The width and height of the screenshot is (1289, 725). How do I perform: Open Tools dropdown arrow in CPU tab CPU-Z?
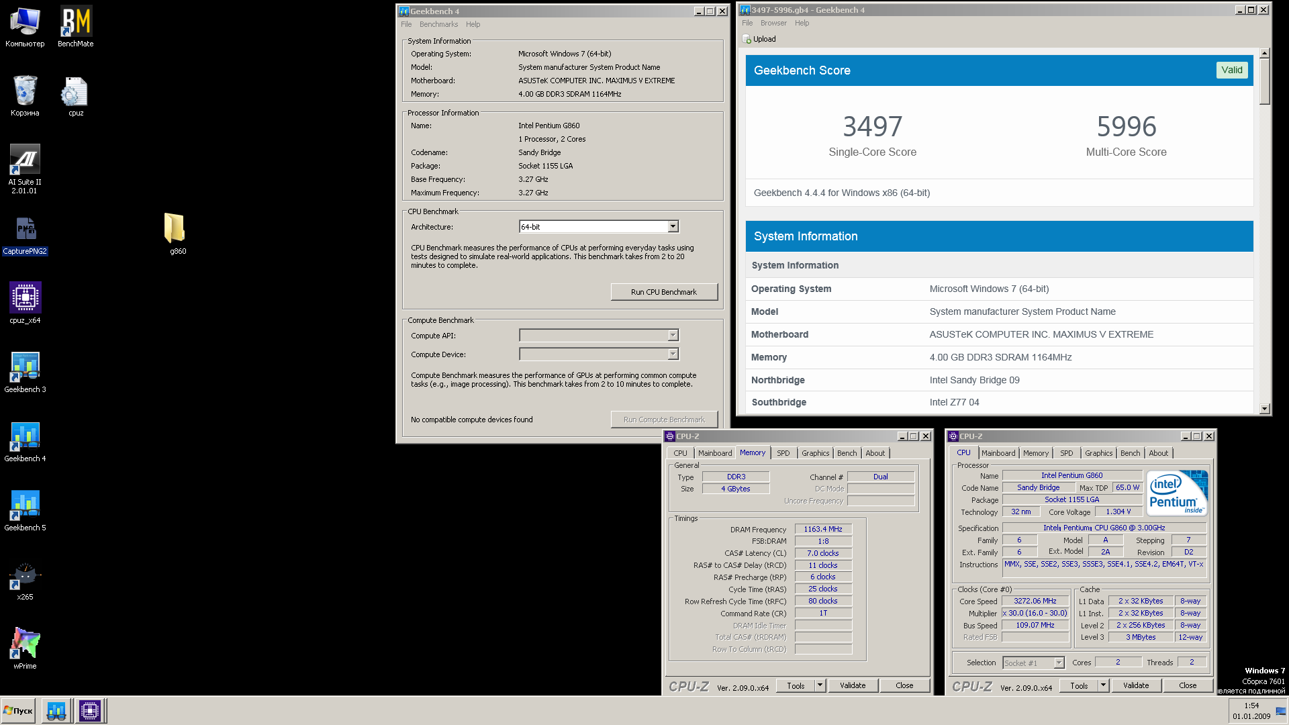(1103, 685)
